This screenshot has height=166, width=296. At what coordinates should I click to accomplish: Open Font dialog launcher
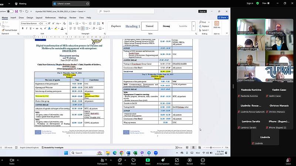tap(66, 34)
